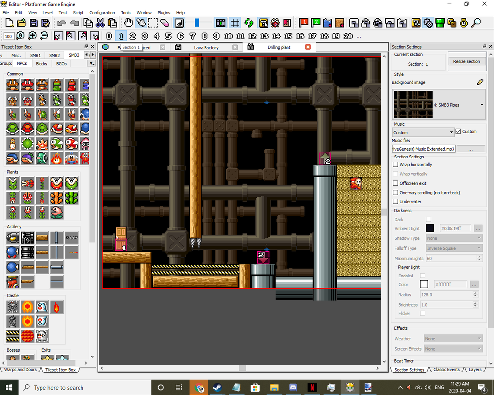Select the SMB2 tileset tab
Screen dimensions: 494x395
54,55
